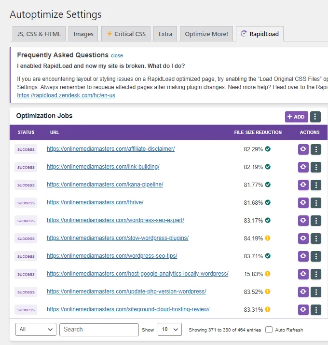The width and height of the screenshot is (328, 345).
Task: Click success badge in thrive row
Action: (x=26, y=203)
